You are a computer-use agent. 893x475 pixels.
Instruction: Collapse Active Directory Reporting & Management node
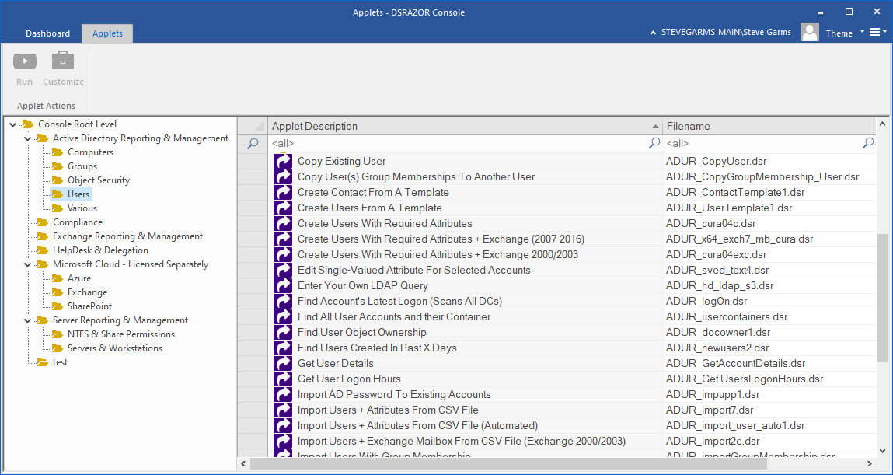[28, 138]
